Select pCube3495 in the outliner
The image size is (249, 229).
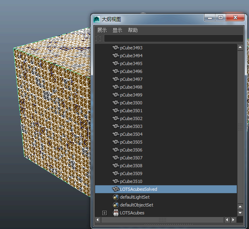click(x=131, y=64)
